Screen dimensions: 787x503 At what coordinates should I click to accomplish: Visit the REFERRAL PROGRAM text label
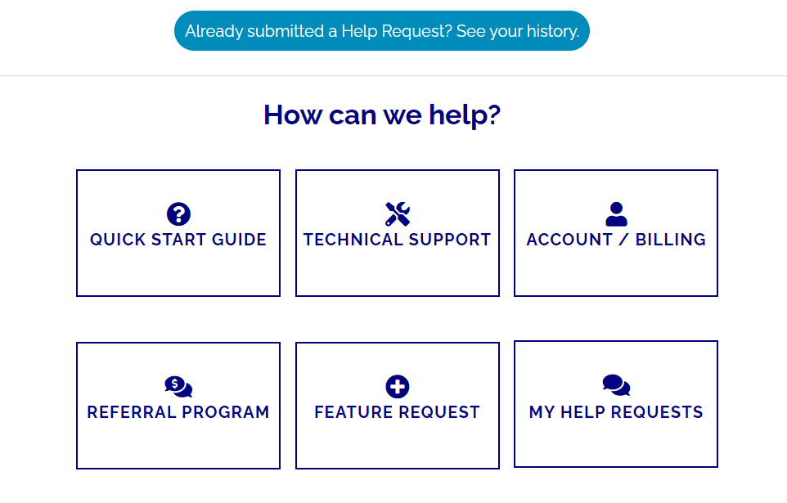click(x=178, y=412)
